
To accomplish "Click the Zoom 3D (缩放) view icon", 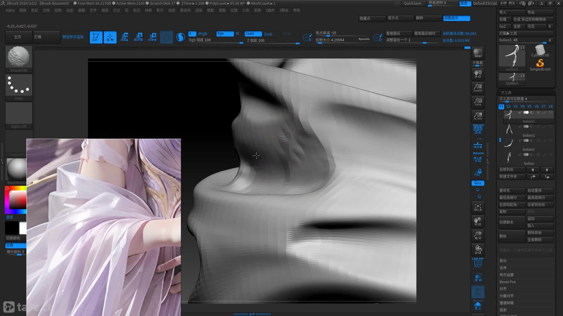I will click(x=478, y=235).
